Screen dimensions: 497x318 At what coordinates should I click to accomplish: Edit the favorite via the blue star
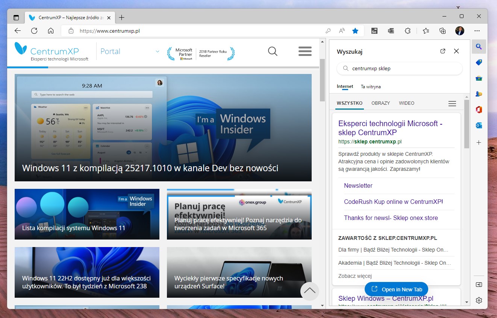355,31
